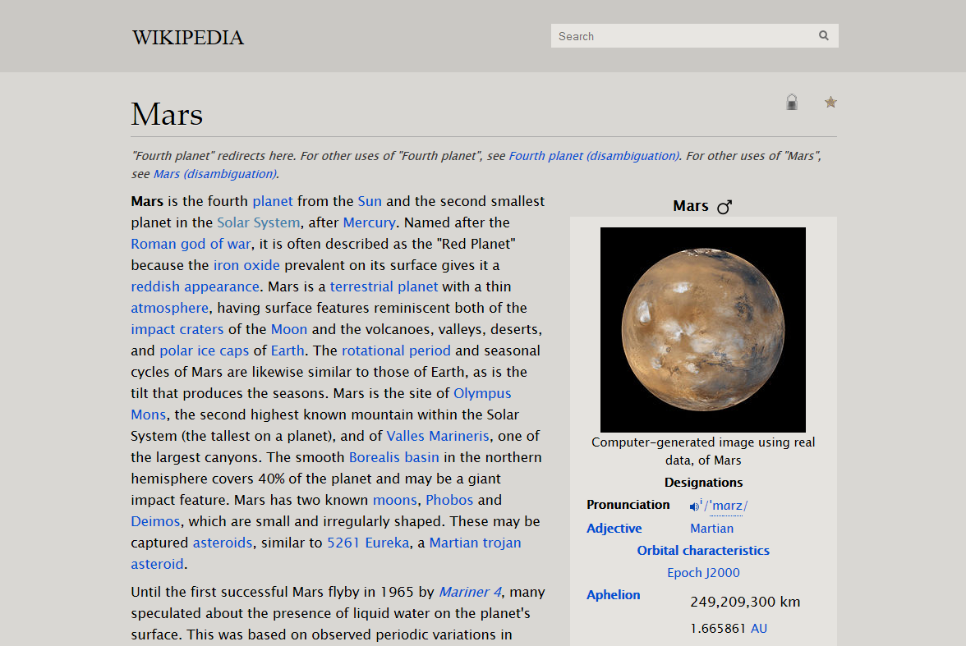This screenshot has width=966, height=646.
Task: Open the Mariner 4 article link
Action: coord(469,591)
